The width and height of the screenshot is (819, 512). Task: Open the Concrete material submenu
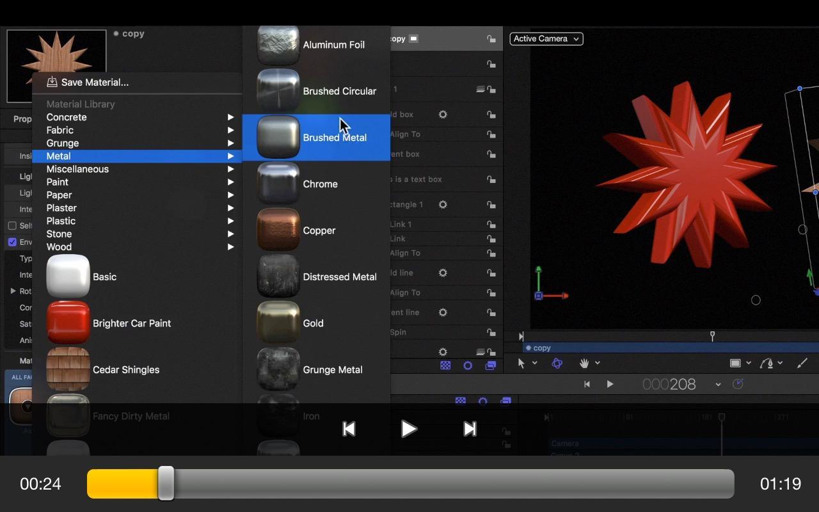[137, 117]
